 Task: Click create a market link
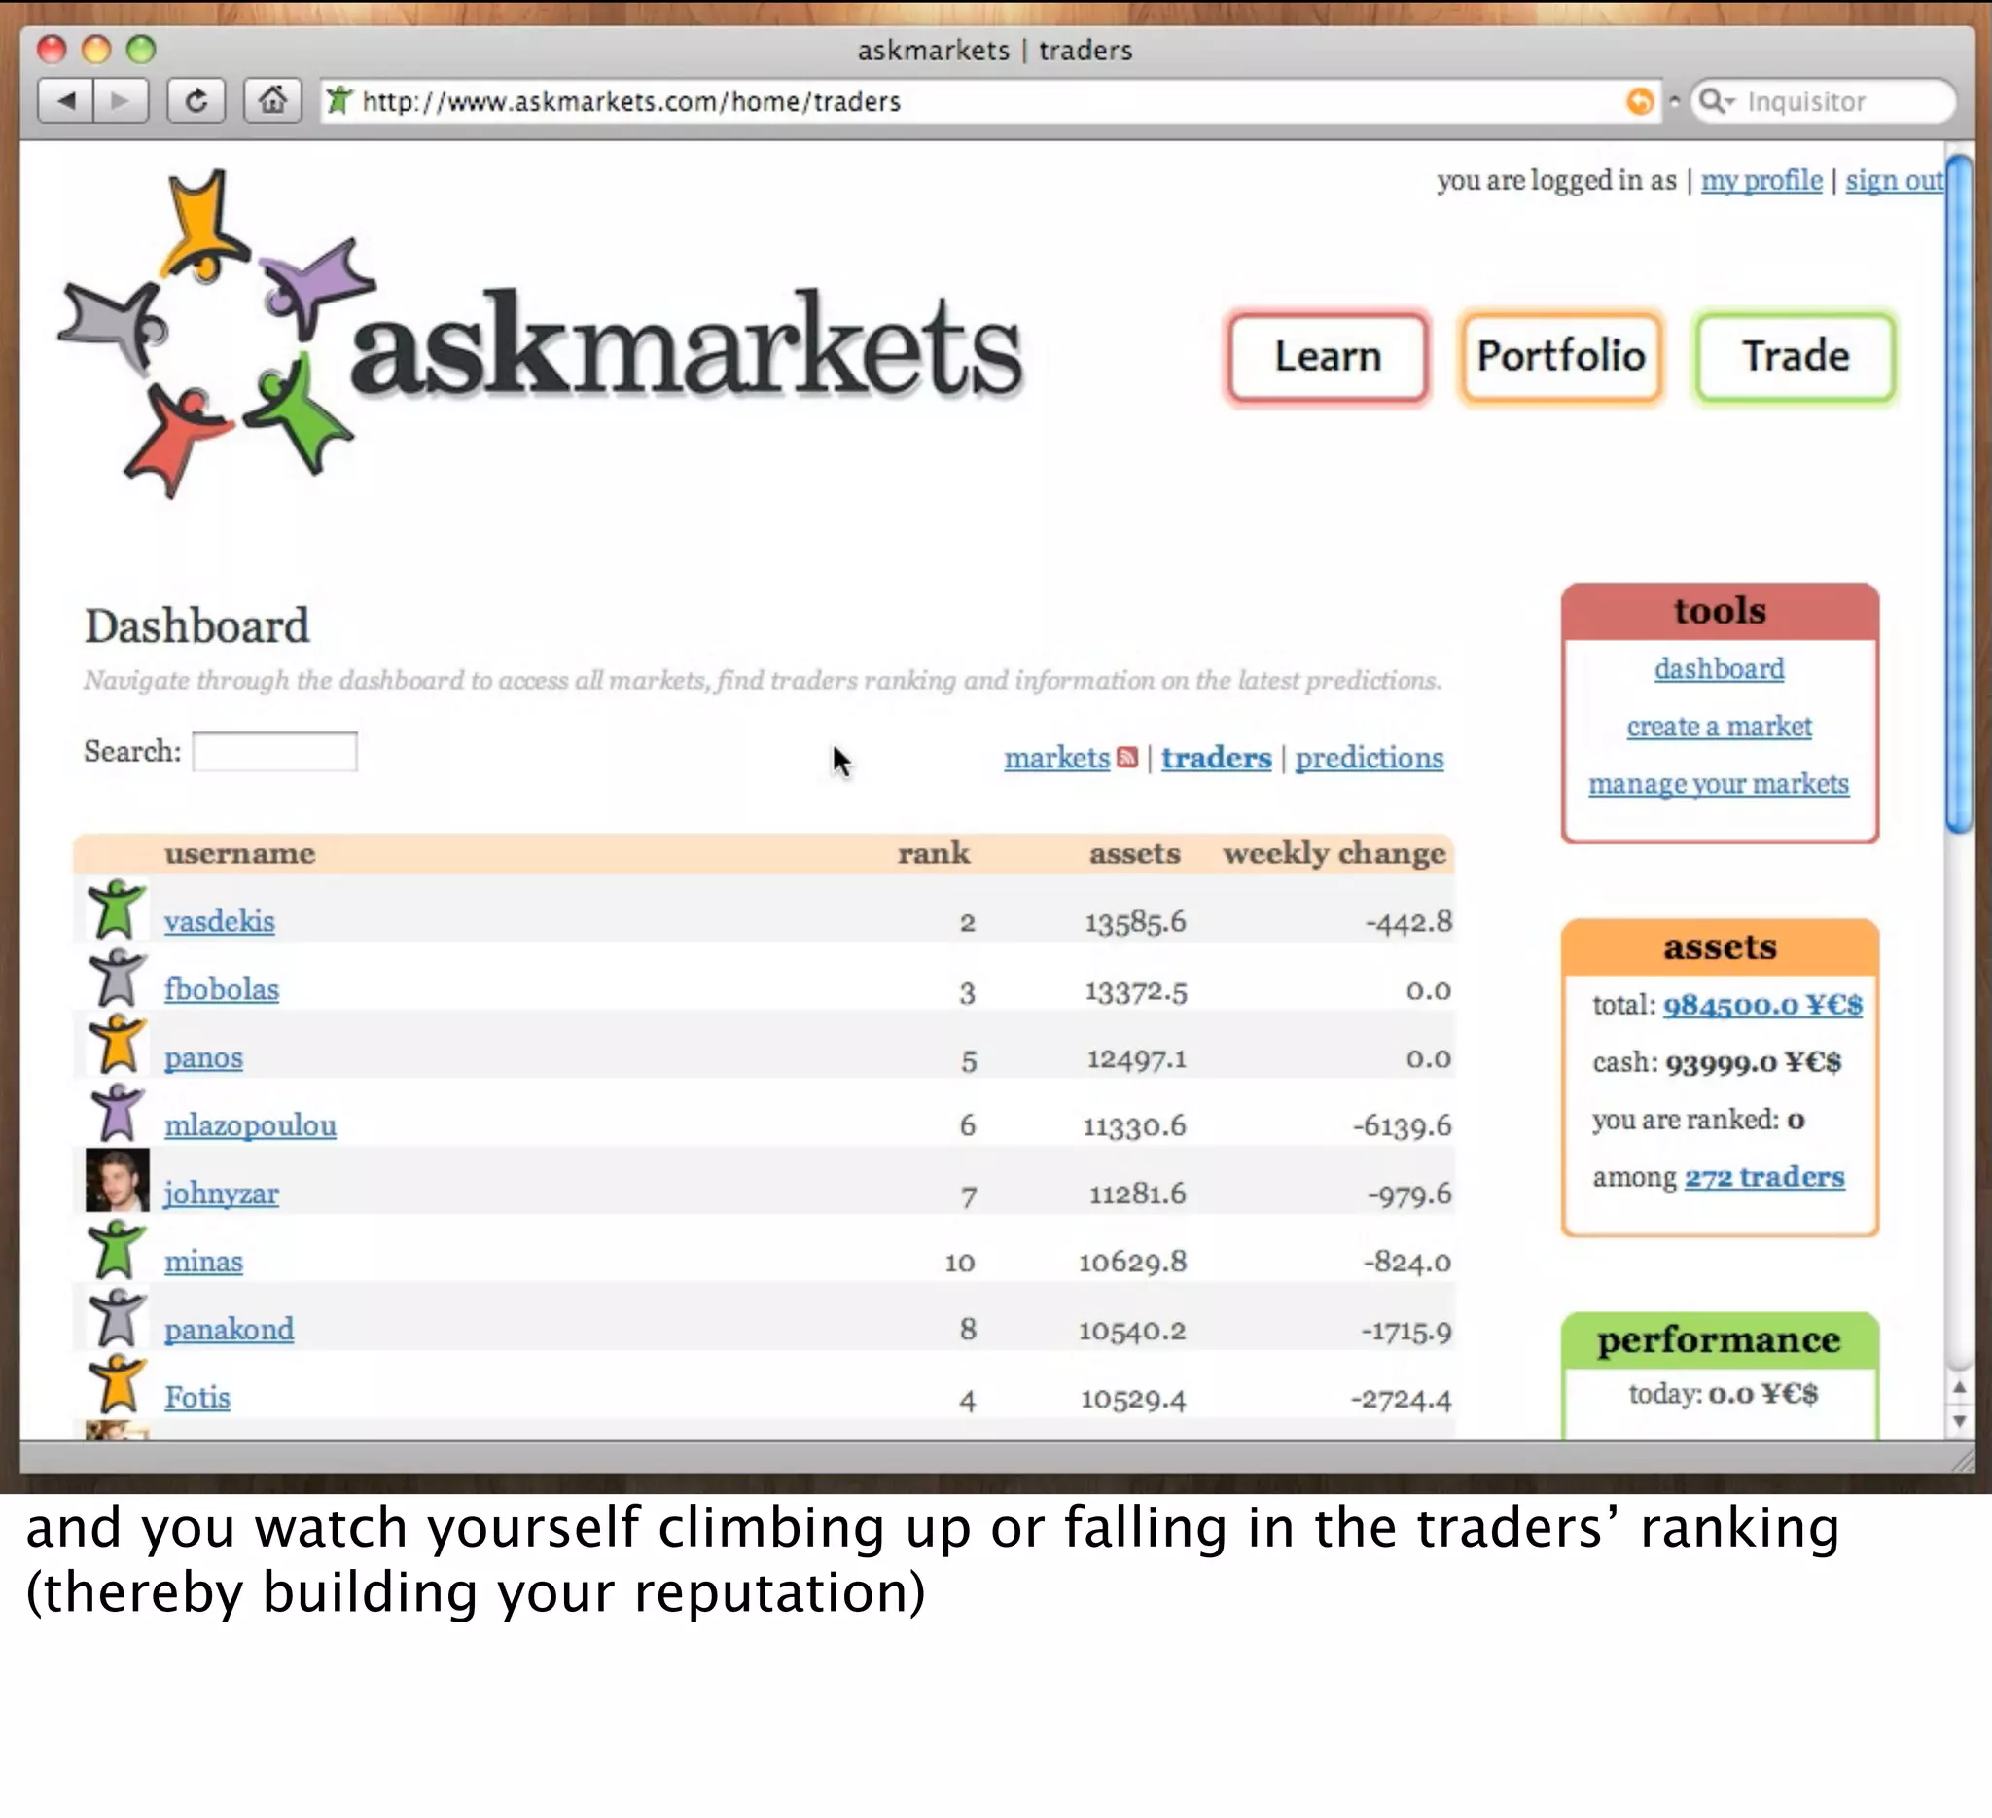click(x=1720, y=727)
